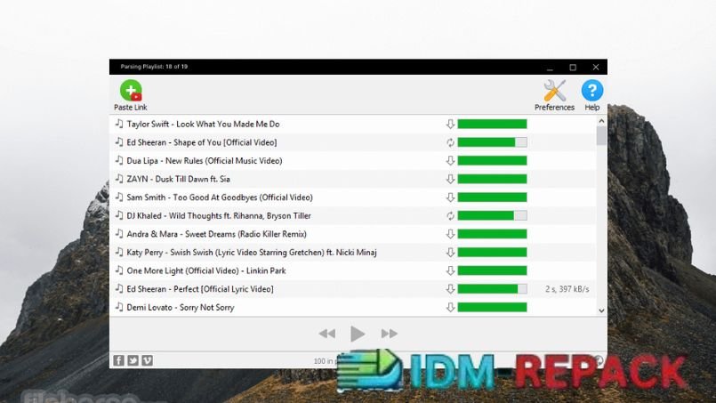The height and width of the screenshot is (403, 716).
Task: Click the download arrow for ZAYN Dusk Till Dawn
Action: (450, 179)
